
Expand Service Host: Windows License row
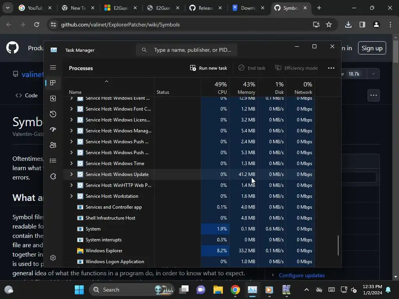tap(72, 120)
